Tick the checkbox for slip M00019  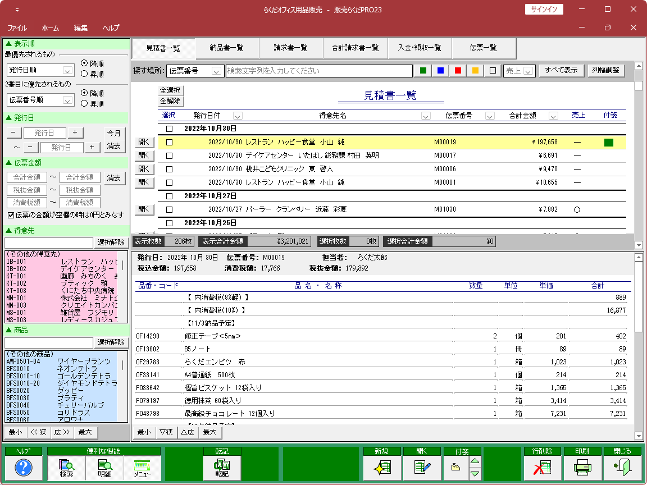[x=169, y=142]
